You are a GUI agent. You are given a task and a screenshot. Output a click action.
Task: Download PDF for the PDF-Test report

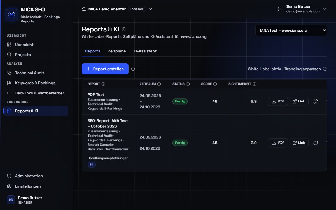tap(278, 101)
